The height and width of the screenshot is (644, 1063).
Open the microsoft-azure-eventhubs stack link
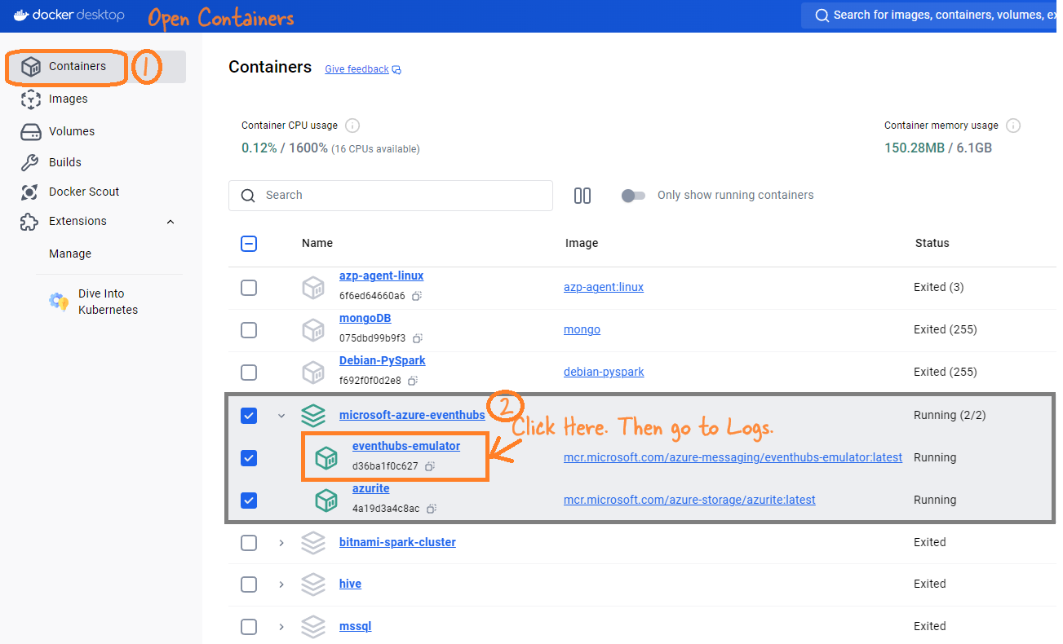point(412,415)
